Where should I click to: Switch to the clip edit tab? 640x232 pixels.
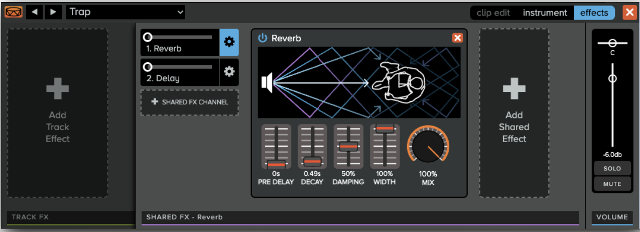[x=493, y=13]
